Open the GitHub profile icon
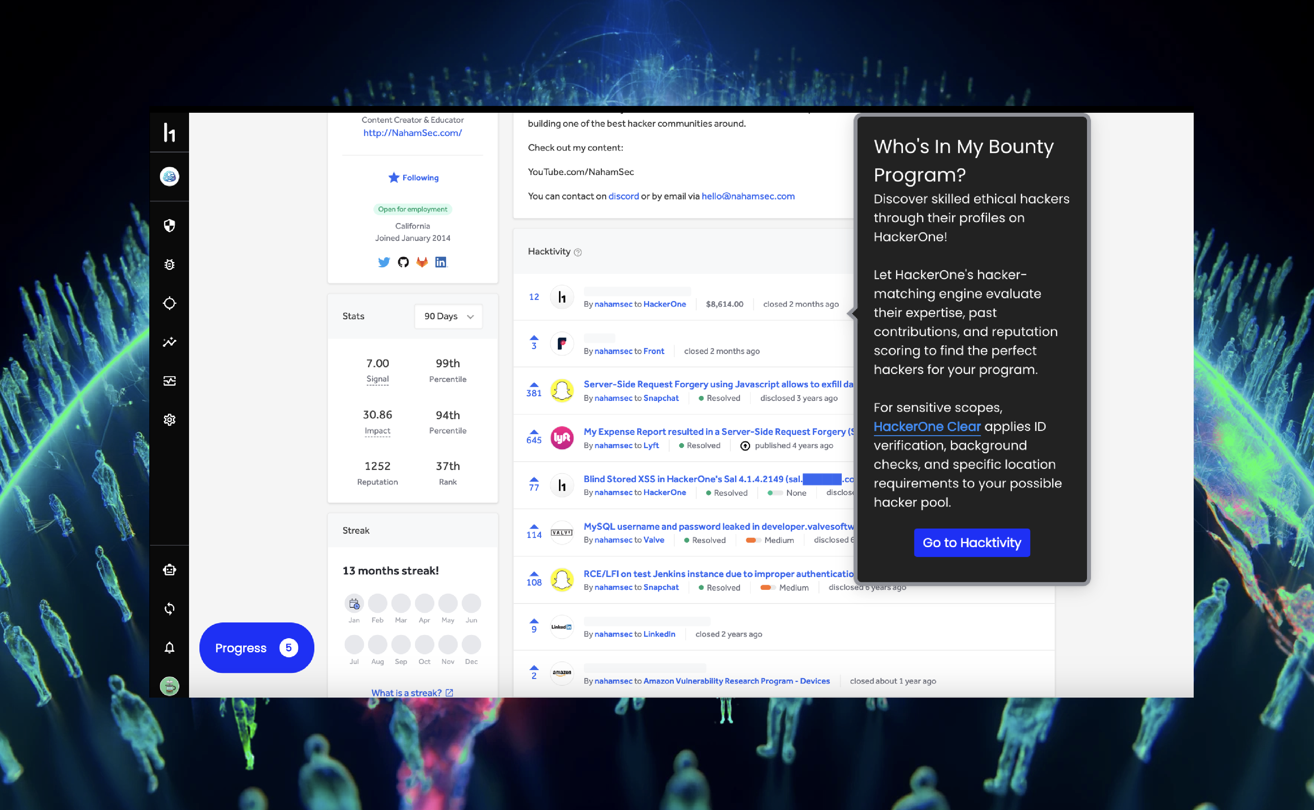The image size is (1314, 810). click(403, 262)
